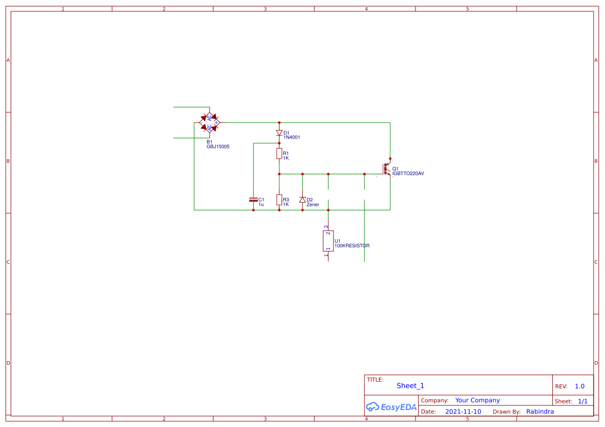605x427 pixels.
Task: Click the B1 GBJ15005 reference label
Action: pos(217,143)
